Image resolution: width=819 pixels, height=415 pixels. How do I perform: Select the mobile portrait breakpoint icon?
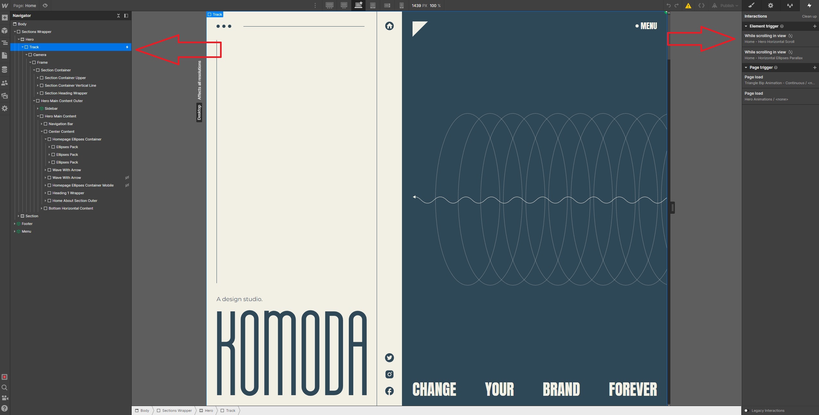[402, 5]
